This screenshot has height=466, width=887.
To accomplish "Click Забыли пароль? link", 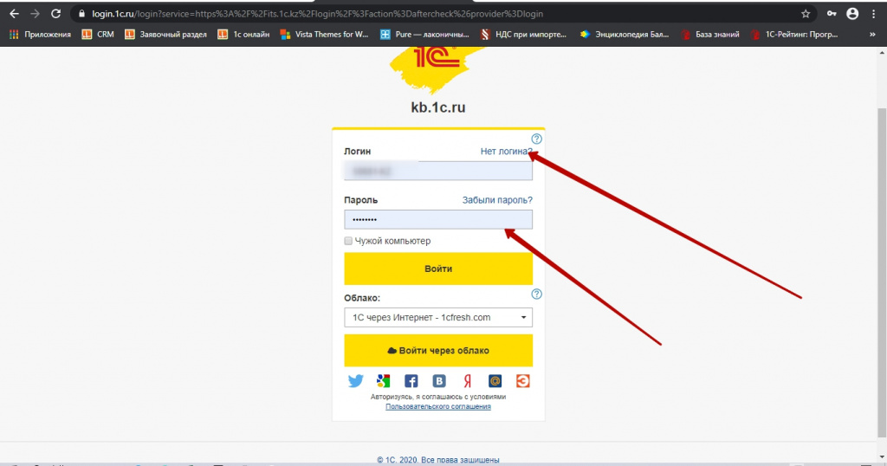I will point(497,199).
